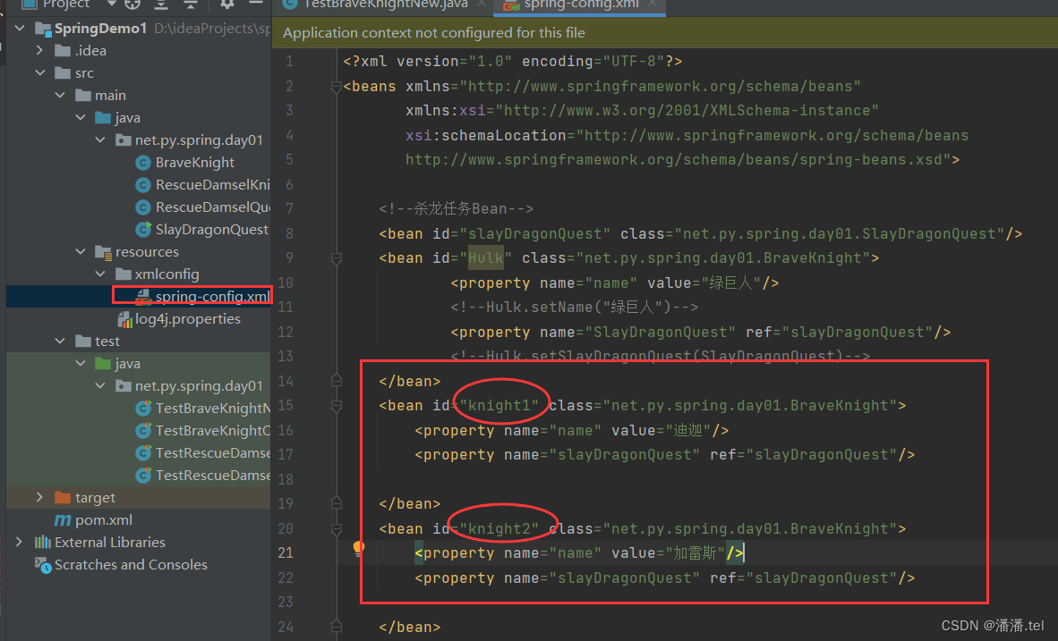Fold the Hulk bean at line 9
1058x641 pixels.
[336, 258]
